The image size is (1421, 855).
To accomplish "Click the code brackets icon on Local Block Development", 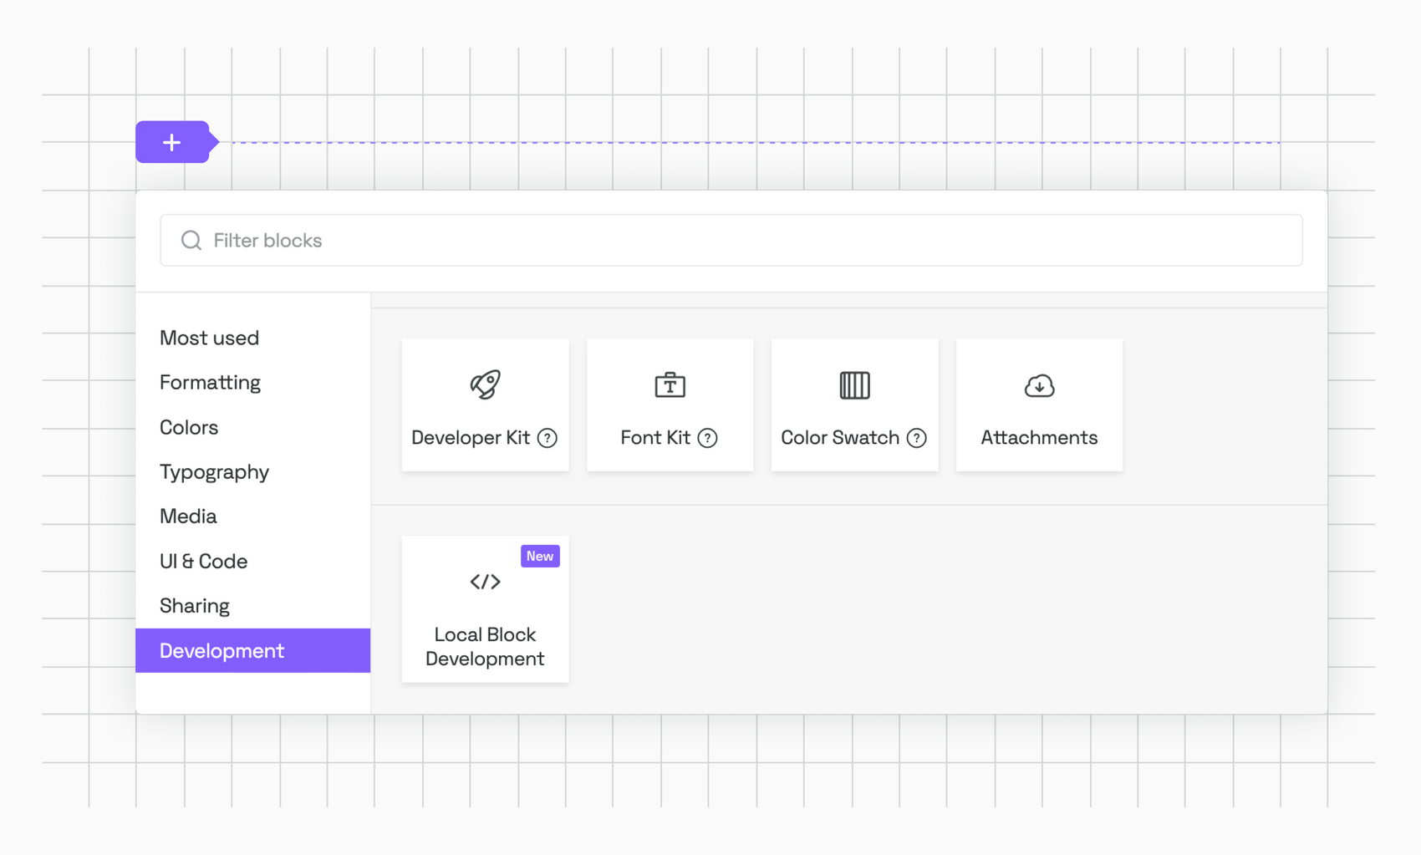I will pyautogui.click(x=485, y=583).
